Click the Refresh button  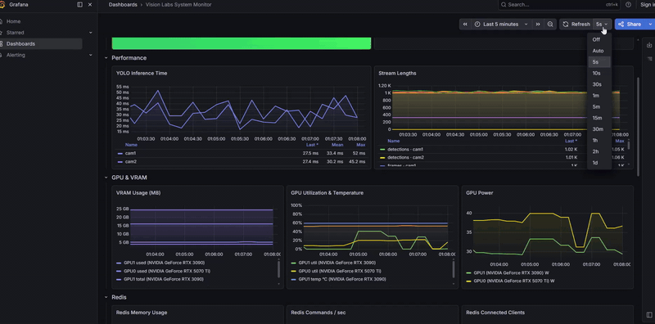(x=576, y=25)
